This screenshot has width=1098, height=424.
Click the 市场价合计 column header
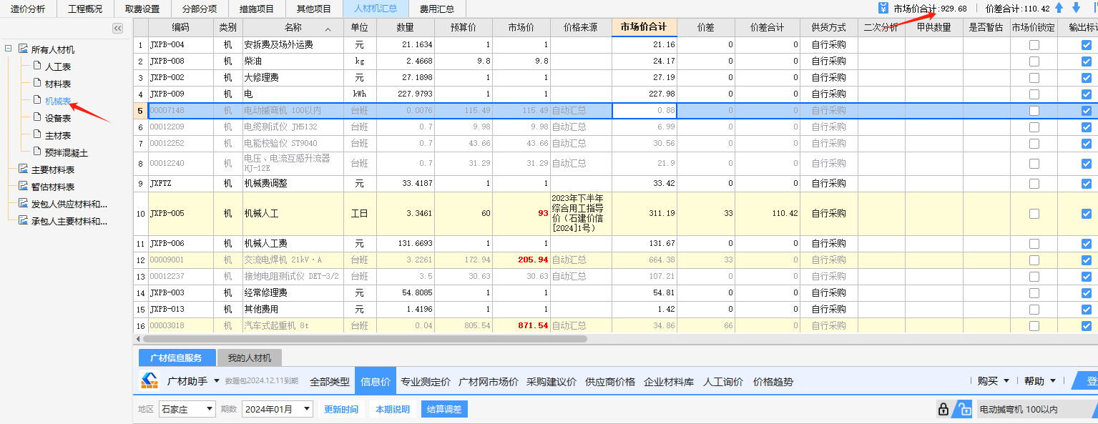[644, 27]
